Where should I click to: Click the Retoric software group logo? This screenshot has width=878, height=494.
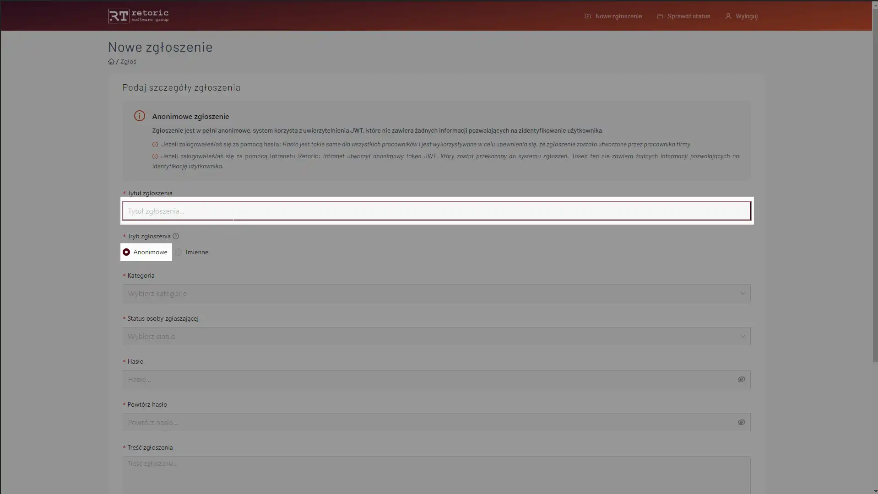click(138, 16)
